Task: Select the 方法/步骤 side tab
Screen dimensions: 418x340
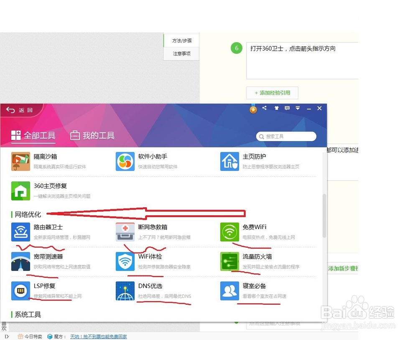Action: coord(181,41)
